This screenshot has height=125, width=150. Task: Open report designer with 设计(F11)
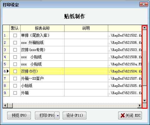(x=75, y=116)
